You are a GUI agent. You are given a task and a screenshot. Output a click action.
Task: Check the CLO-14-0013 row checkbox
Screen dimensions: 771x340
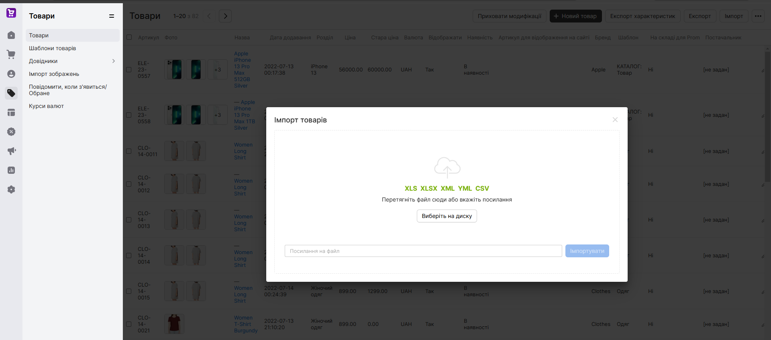(129, 220)
